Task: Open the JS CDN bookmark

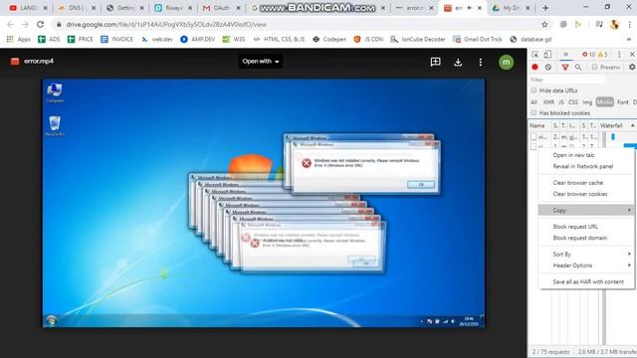Action: (x=368, y=40)
